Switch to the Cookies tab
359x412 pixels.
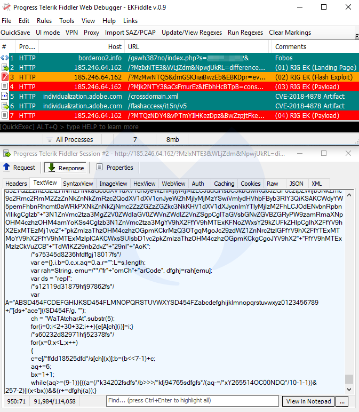pyautogui.click(x=251, y=184)
